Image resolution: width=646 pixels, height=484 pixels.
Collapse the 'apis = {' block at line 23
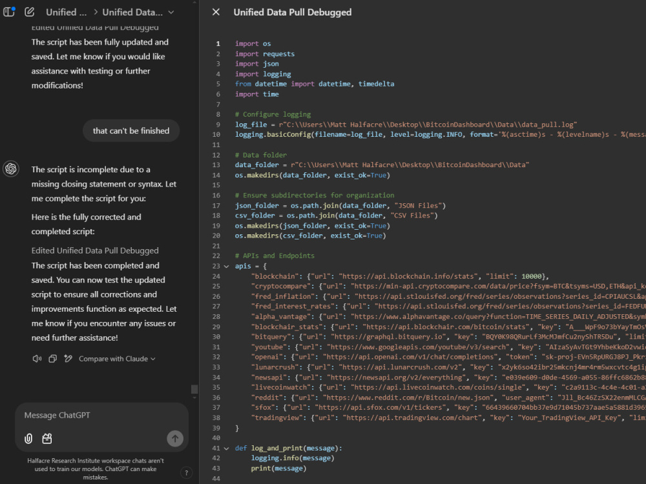226,267
